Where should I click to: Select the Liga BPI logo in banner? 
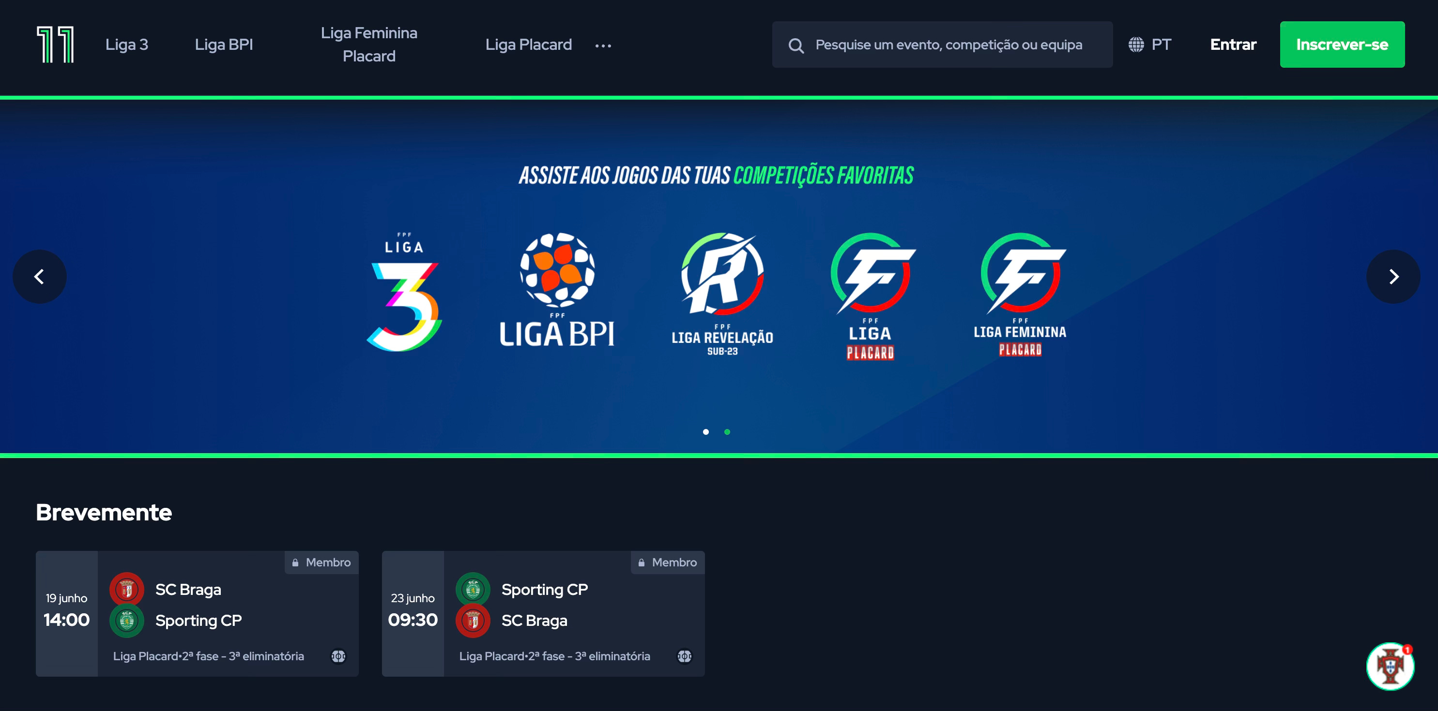tap(556, 290)
